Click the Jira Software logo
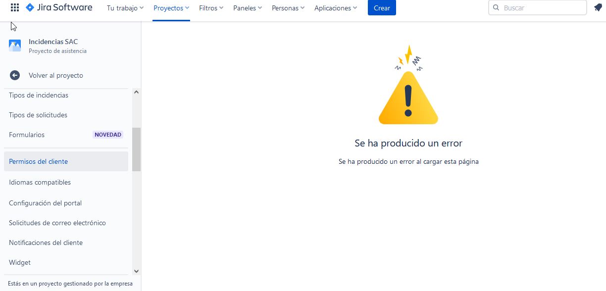This screenshot has width=606, height=291. [x=59, y=7]
